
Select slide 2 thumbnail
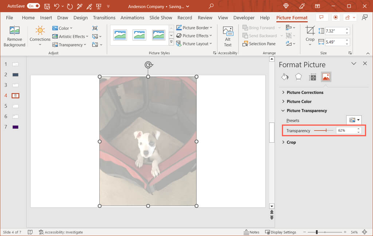(x=15, y=75)
